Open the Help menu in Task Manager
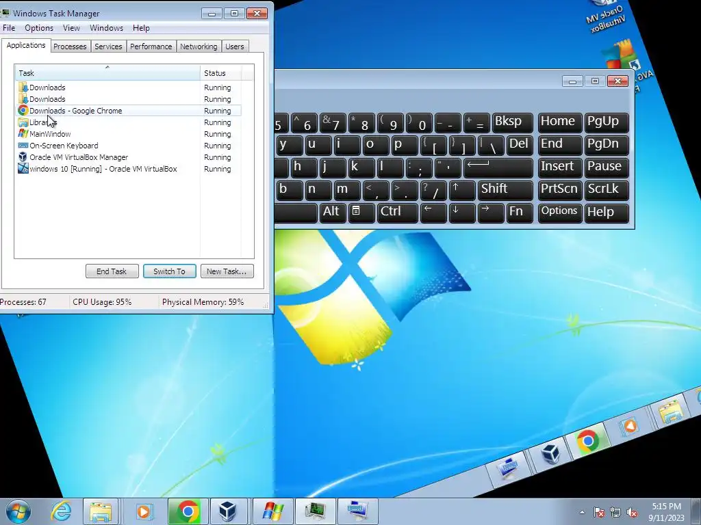This screenshot has width=701, height=525. 141,27
